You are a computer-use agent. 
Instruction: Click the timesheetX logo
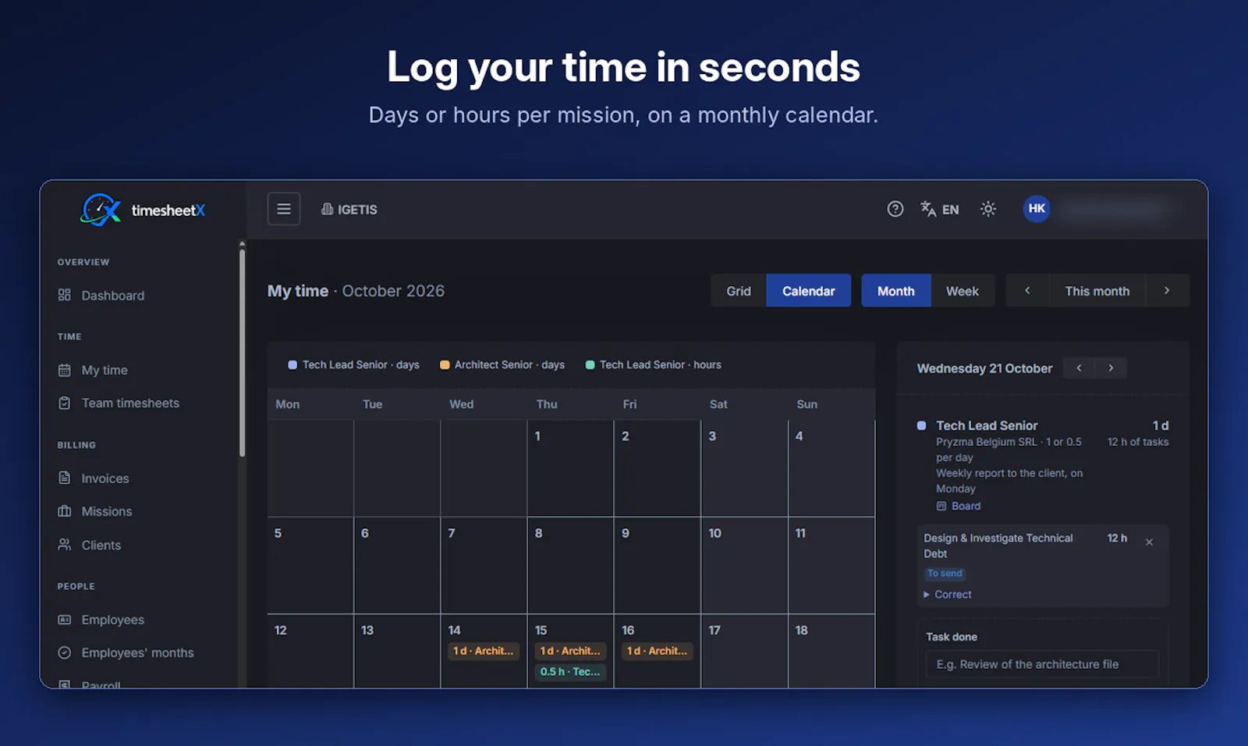pyautogui.click(x=143, y=210)
